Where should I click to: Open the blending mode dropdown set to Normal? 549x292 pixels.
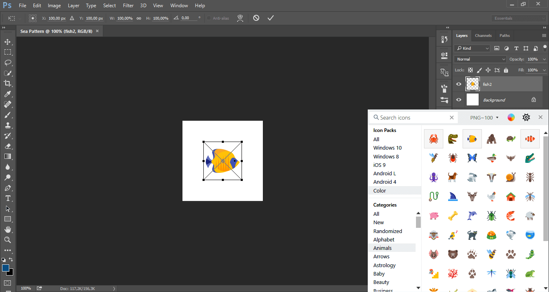pos(480,59)
